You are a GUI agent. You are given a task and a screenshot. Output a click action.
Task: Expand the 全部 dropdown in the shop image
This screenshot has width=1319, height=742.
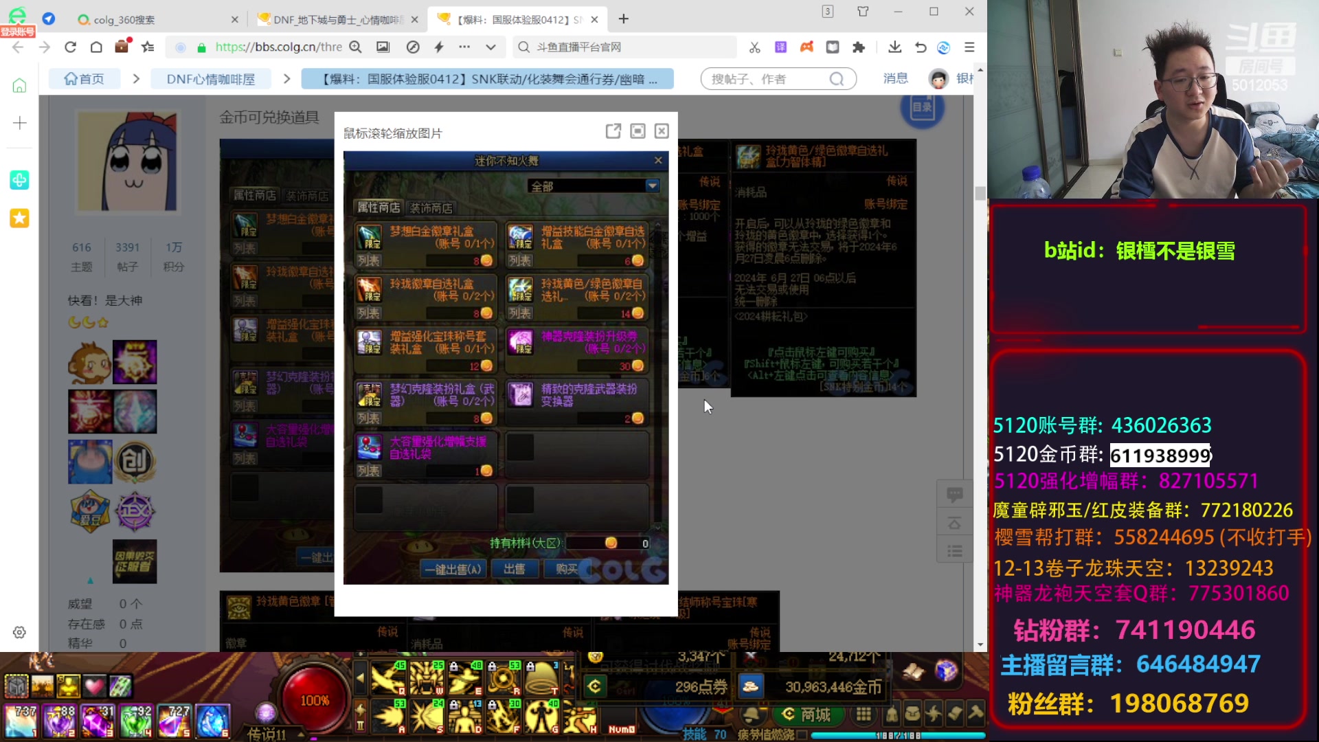click(x=653, y=185)
